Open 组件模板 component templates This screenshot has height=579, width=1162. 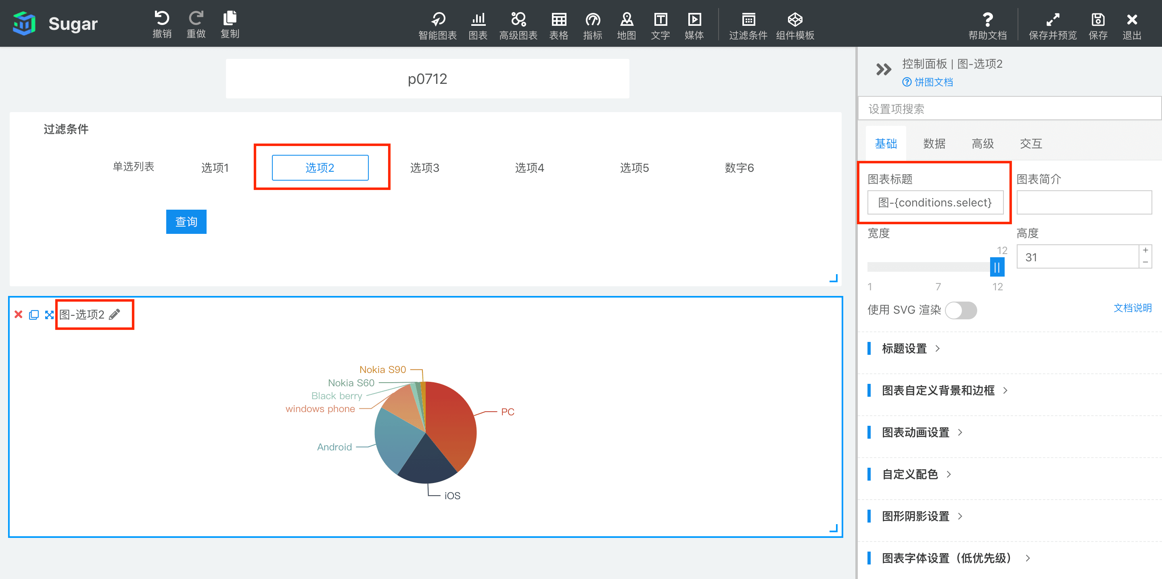click(795, 26)
